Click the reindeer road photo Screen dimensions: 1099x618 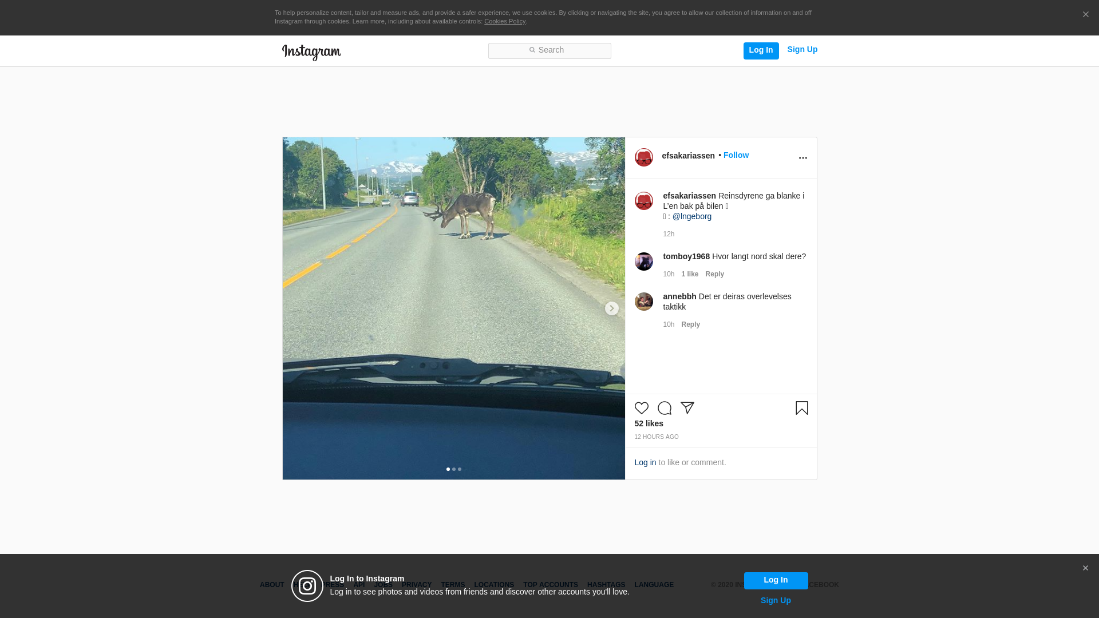pyautogui.click(x=453, y=308)
